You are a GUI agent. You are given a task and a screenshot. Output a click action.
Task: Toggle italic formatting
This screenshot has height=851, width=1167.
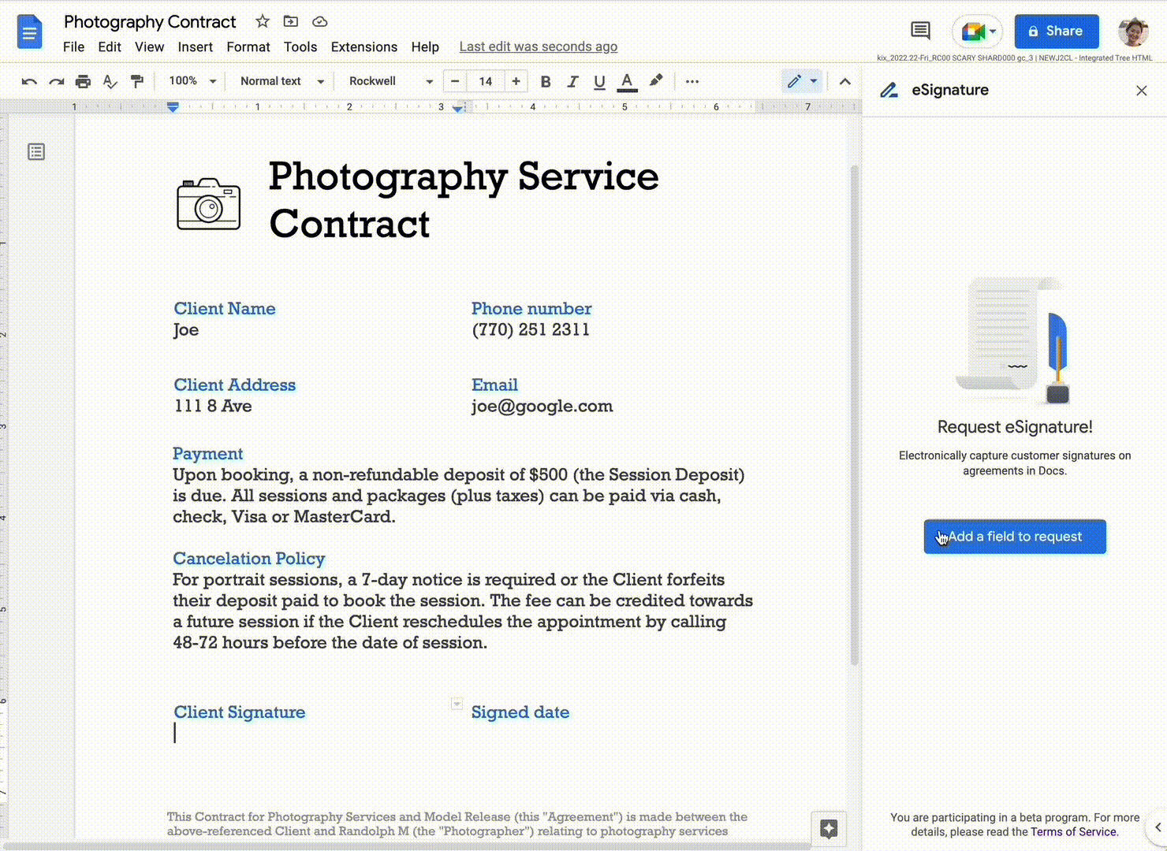tap(572, 81)
